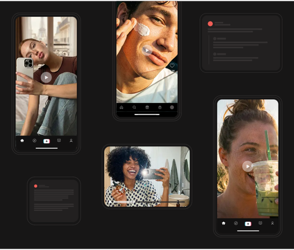Tap Home icon on Eiffel Tower selfie phone
This screenshot has width=294, height=250.
point(22,140)
